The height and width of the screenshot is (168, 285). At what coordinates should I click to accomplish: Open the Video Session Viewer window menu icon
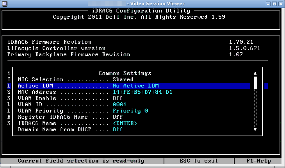[4, 4]
